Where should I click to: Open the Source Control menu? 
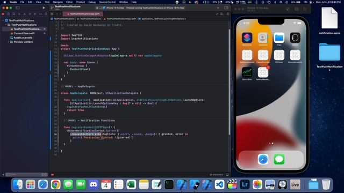(107, 2)
